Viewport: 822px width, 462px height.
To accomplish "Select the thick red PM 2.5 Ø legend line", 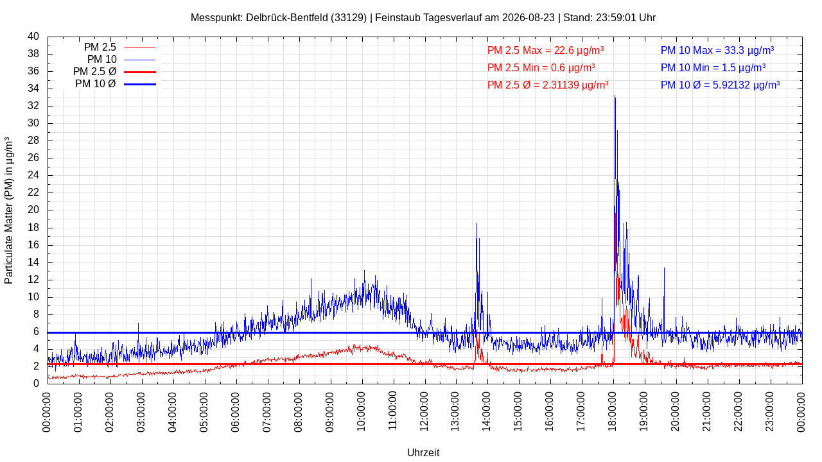I will (x=140, y=72).
